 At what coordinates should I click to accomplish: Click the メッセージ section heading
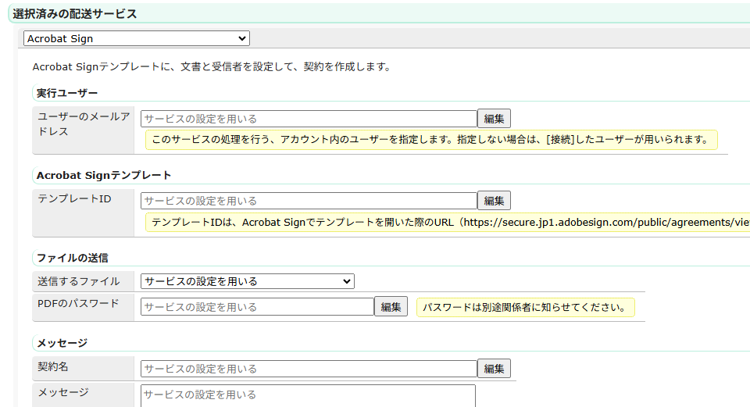pos(62,343)
